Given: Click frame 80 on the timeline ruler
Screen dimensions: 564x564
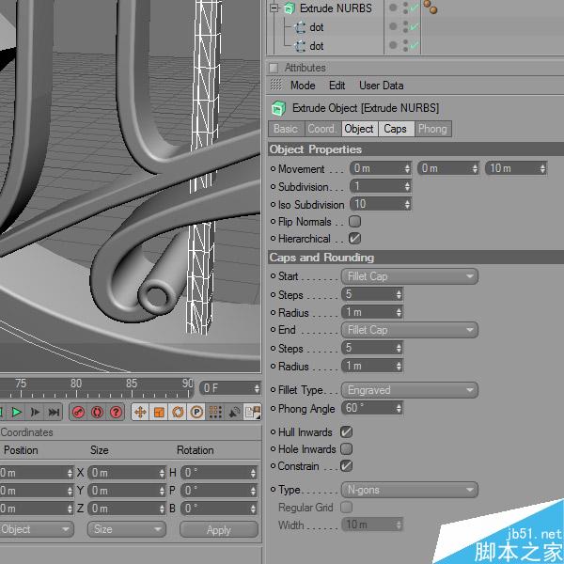Looking at the screenshot, I should pyautogui.click(x=76, y=384).
